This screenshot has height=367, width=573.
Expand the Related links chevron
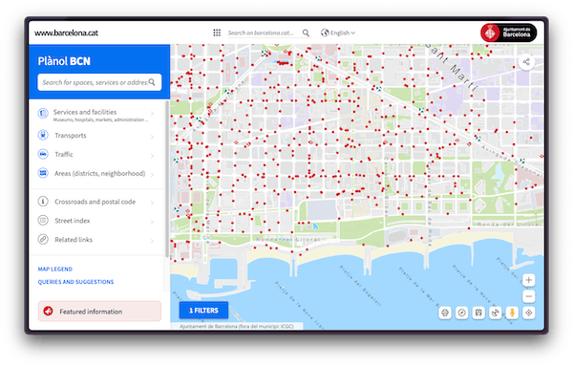tap(153, 241)
